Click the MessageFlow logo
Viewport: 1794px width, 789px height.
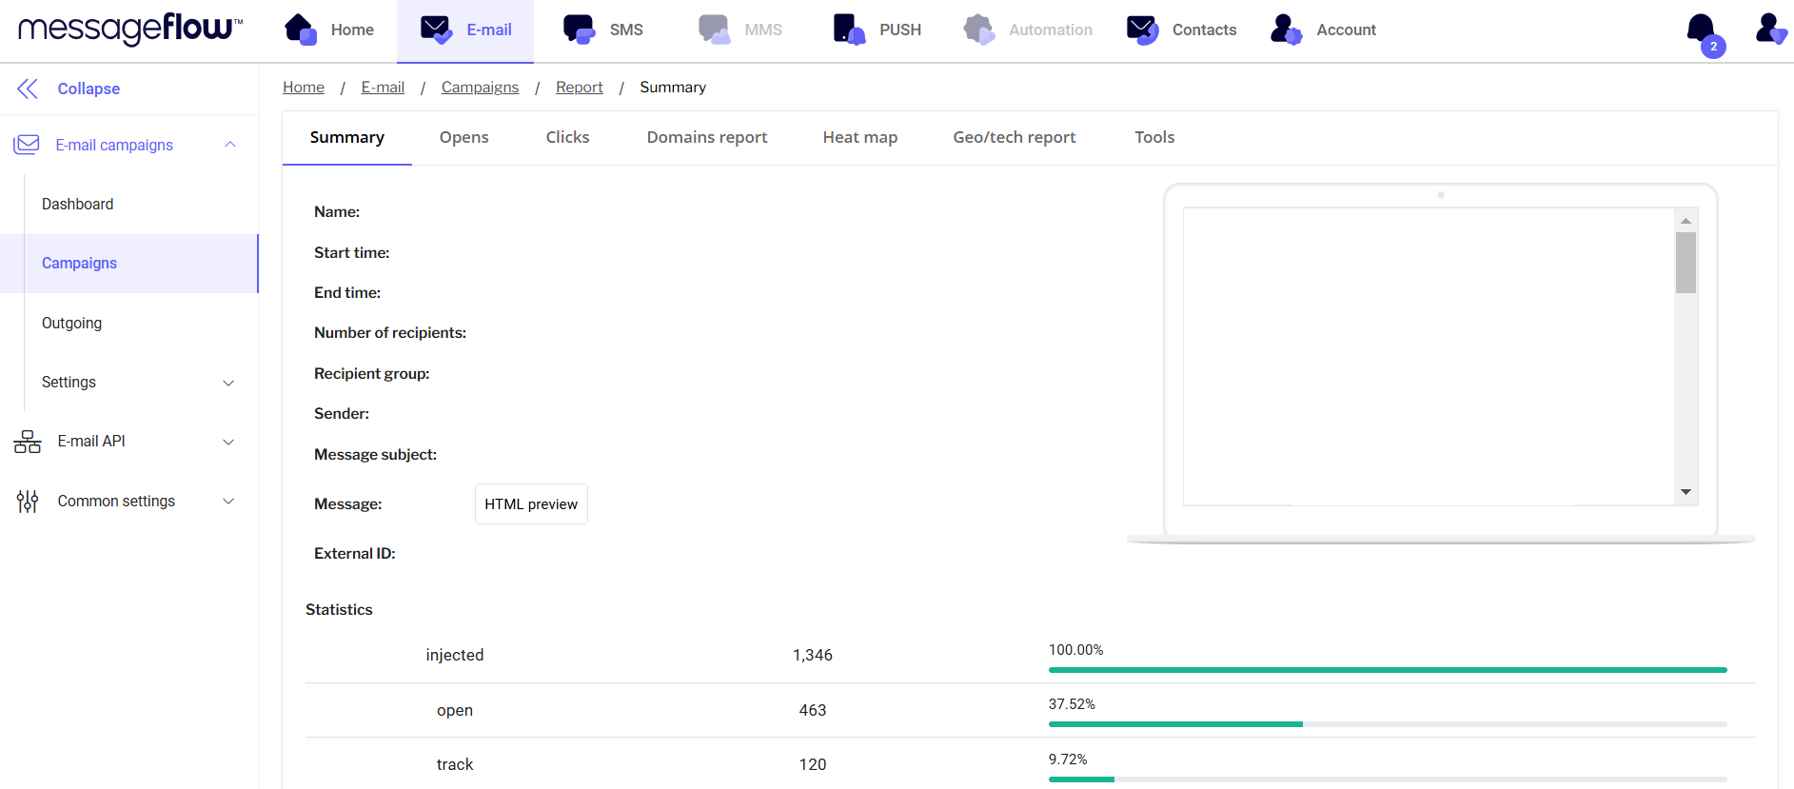[130, 29]
